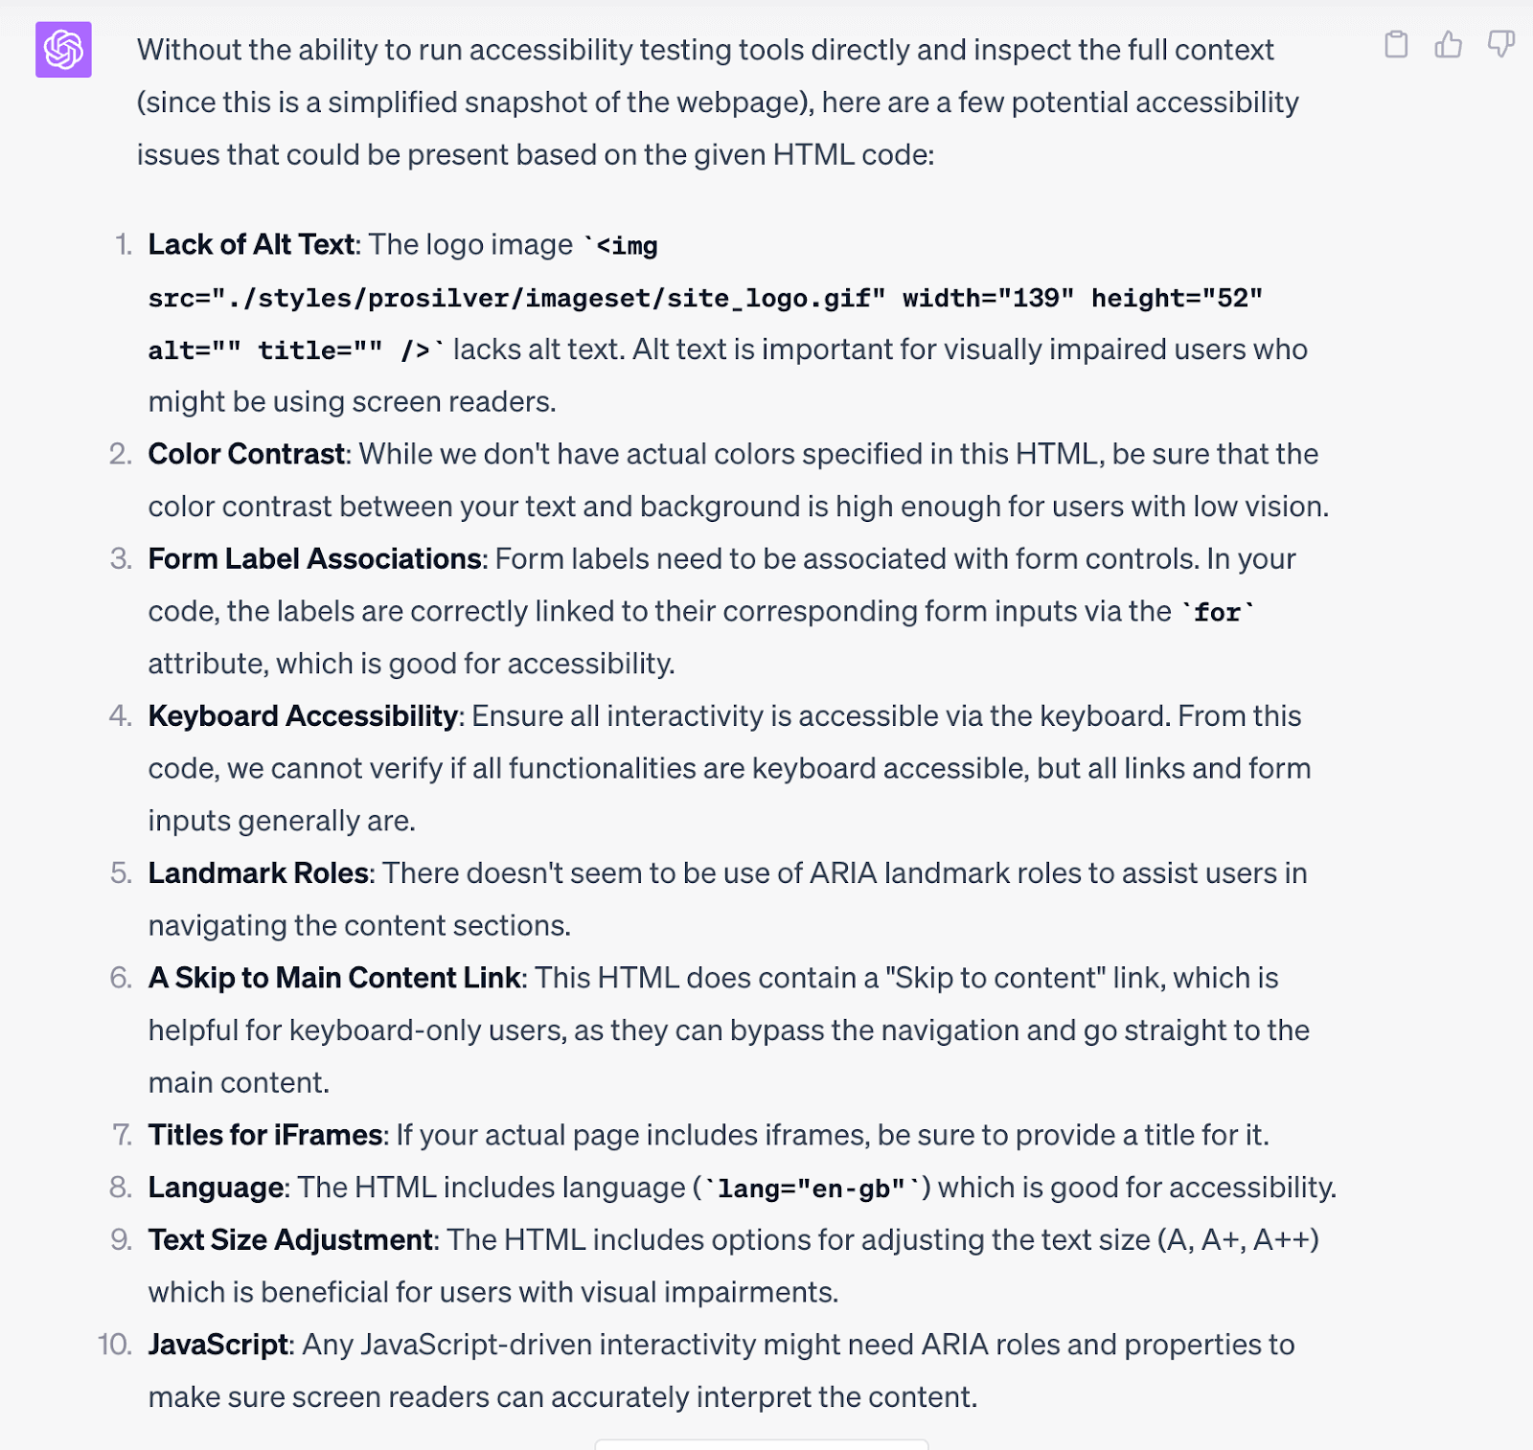Select the Titles for iFrames list item
The width and height of the screenshot is (1533, 1450).
pos(265,1135)
